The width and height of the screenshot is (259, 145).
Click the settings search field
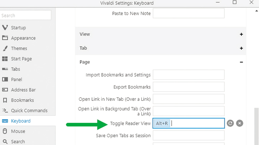25,15
